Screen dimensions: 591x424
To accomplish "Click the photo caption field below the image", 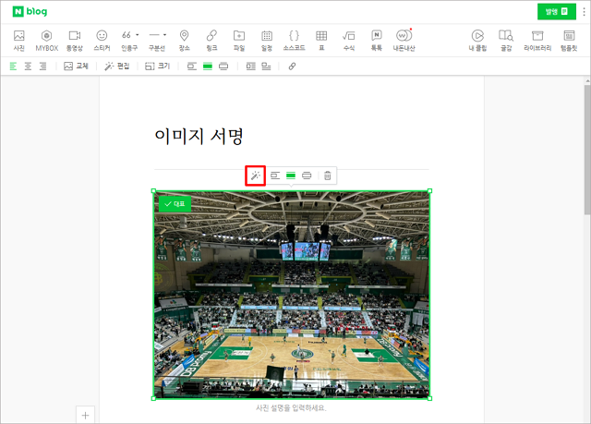I will point(291,407).
